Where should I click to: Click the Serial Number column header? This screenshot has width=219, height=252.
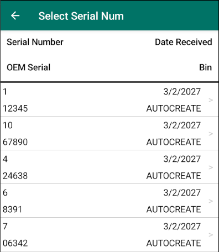[35, 42]
